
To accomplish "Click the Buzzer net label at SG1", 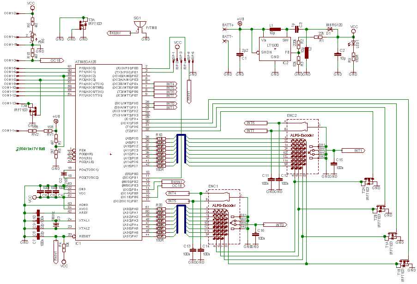I will [x=119, y=33].
